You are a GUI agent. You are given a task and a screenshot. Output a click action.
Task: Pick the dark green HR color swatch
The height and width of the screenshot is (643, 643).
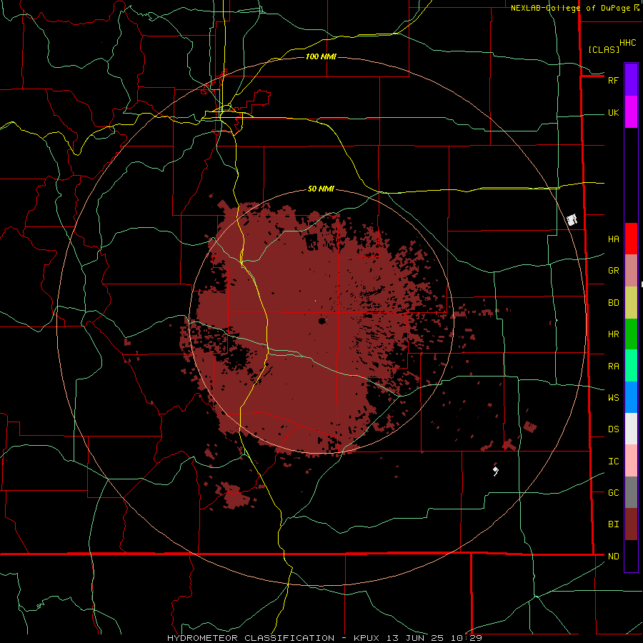pyautogui.click(x=631, y=334)
